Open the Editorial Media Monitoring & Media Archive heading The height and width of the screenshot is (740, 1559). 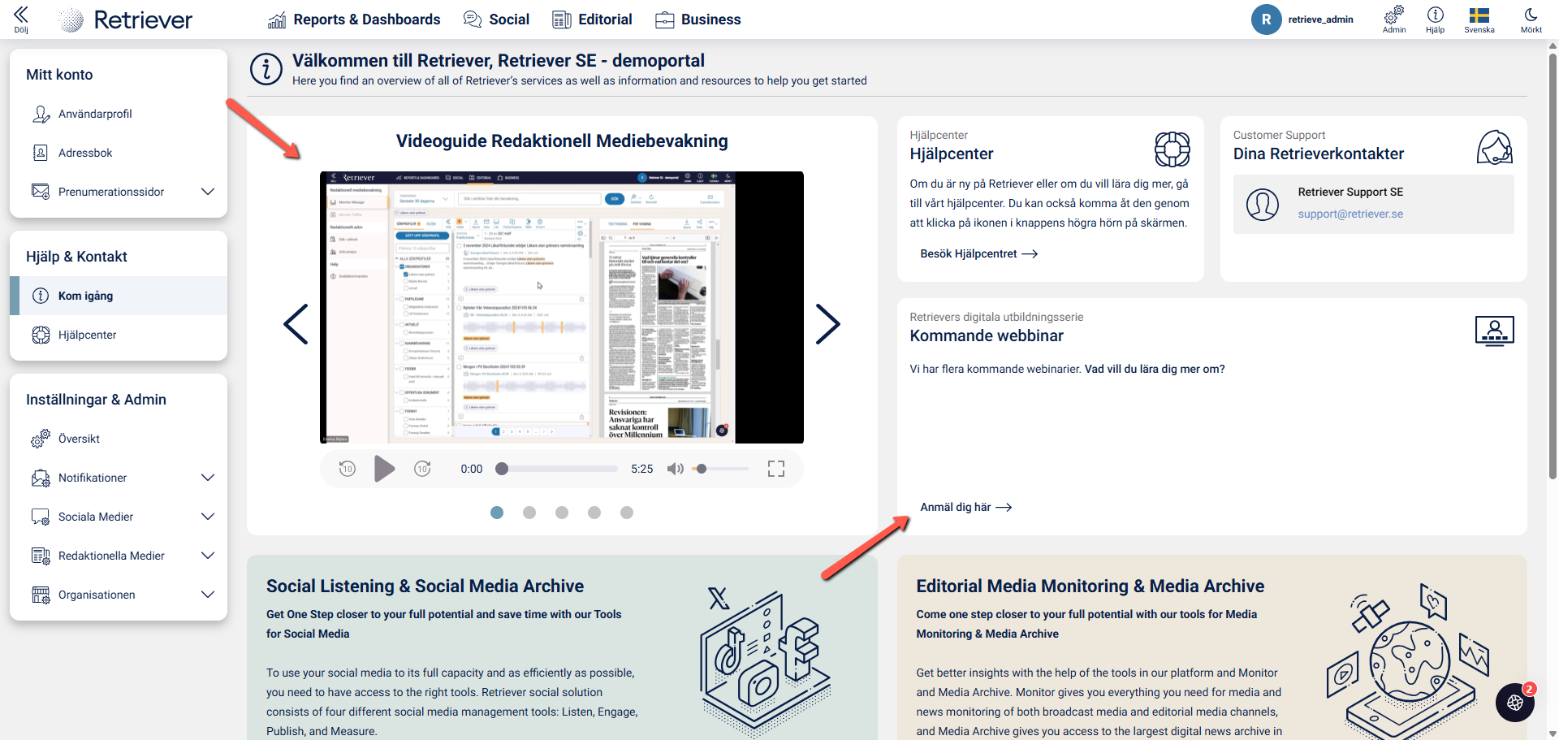click(x=1090, y=586)
